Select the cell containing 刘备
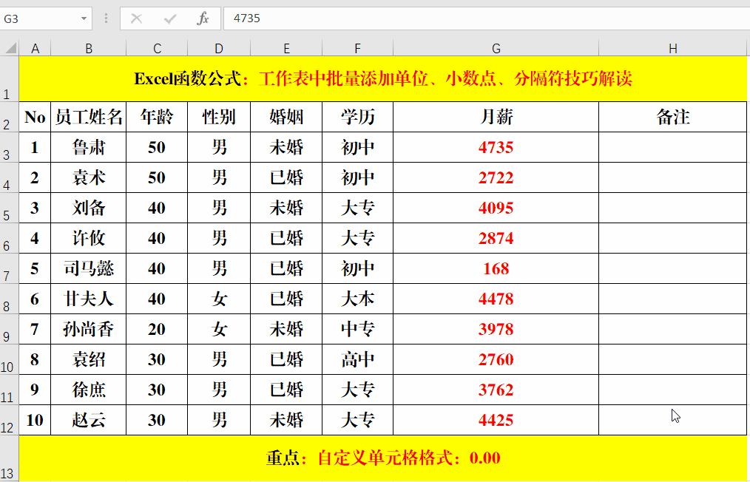Viewport: 750px width, 482px height. (x=89, y=208)
